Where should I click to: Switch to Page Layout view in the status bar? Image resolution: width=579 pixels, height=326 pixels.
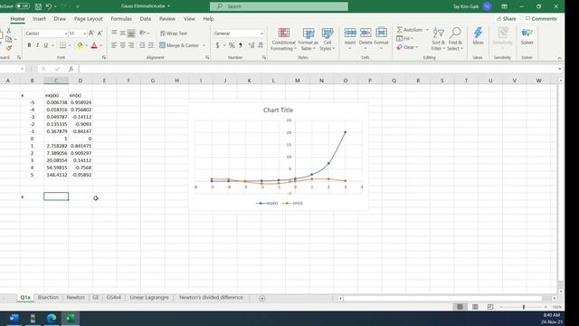475,307
